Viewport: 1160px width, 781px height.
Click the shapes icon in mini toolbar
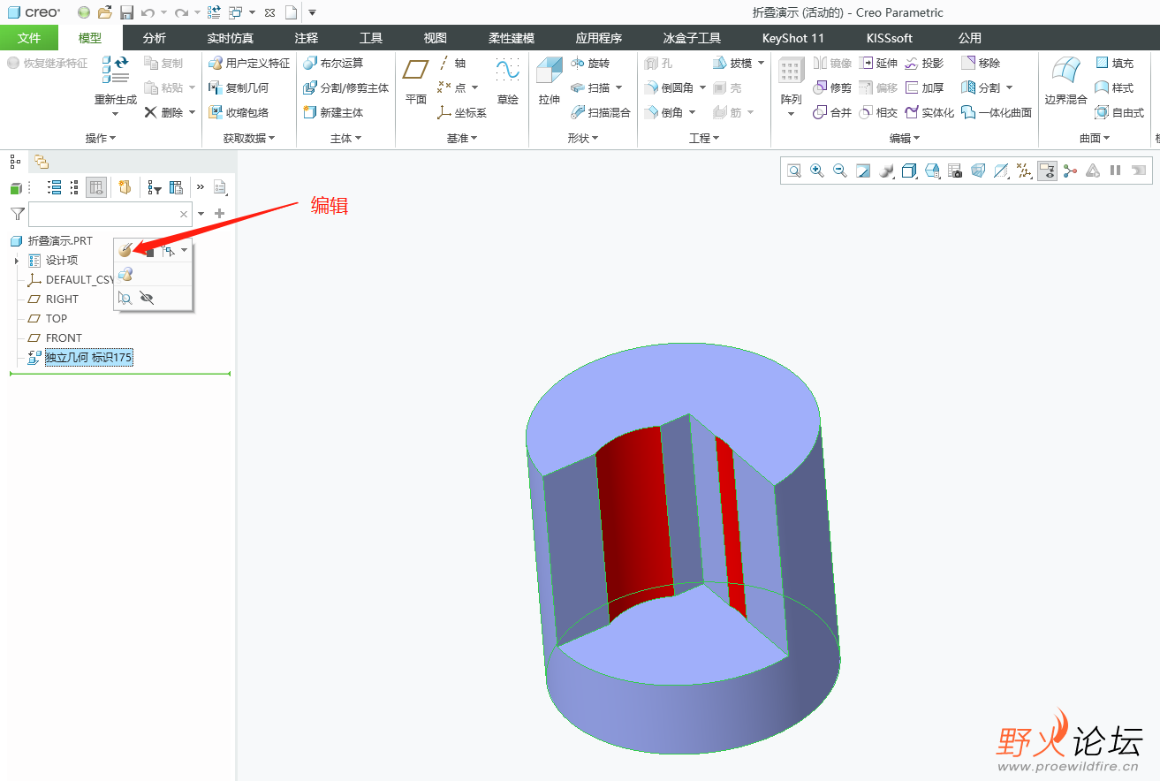click(125, 275)
